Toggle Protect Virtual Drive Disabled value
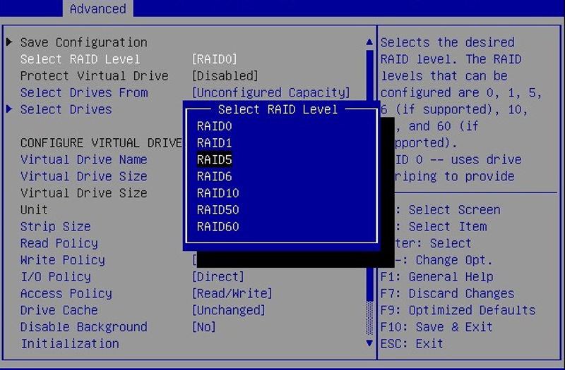565x370 pixels. (x=225, y=76)
